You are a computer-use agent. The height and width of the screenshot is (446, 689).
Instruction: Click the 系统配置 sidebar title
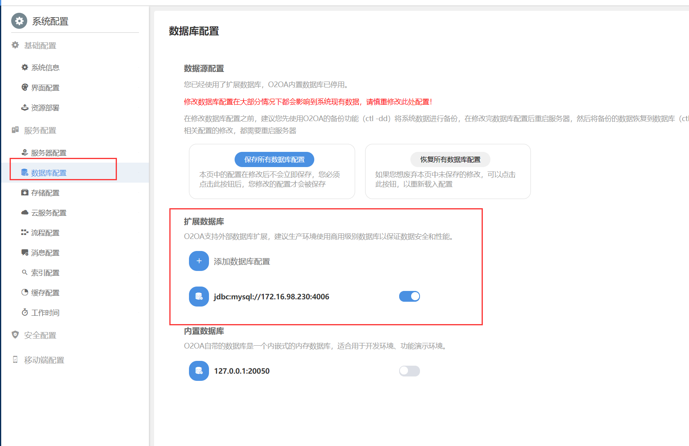(50, 21)
